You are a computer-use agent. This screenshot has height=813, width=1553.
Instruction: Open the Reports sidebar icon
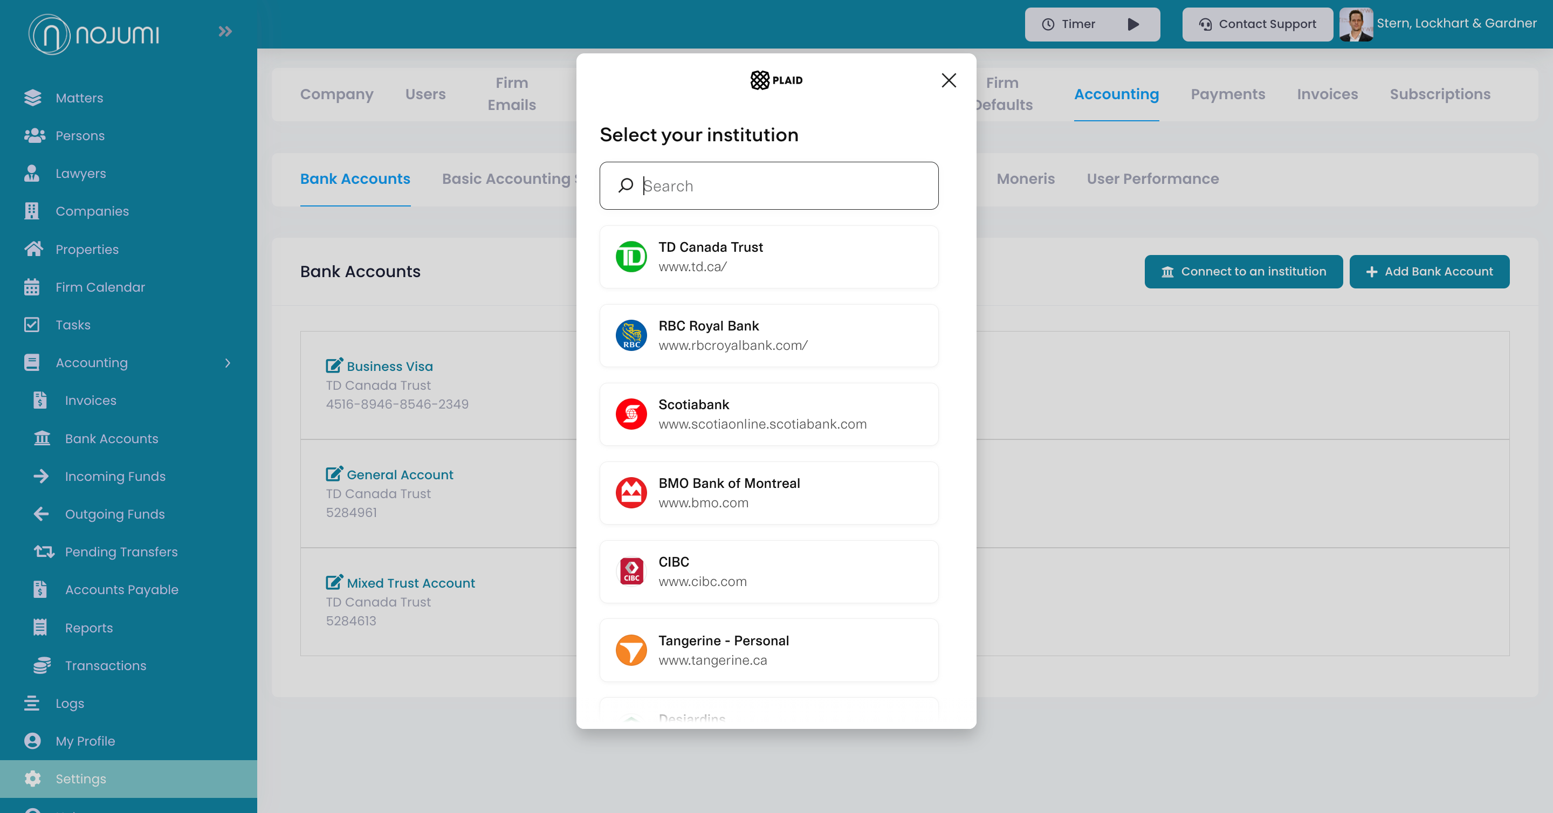40,628
